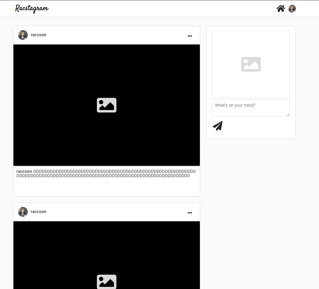Click raccoon name in first post caption

(24, 171)
